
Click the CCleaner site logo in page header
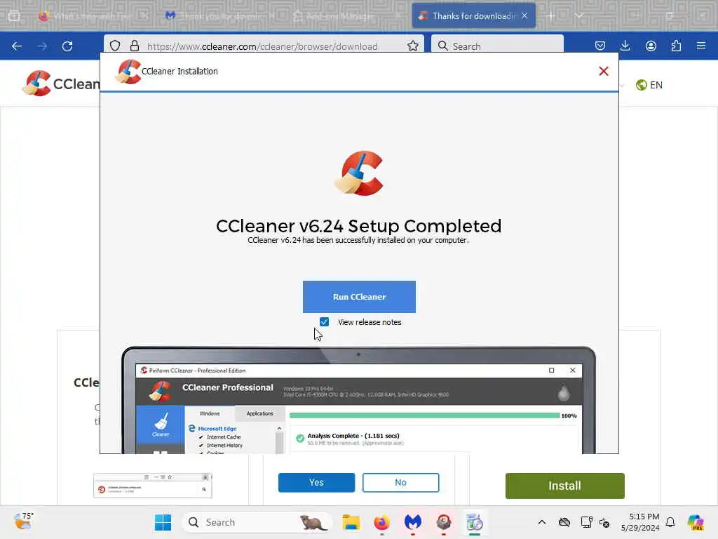pyautogui.click(x=60, y=84)
